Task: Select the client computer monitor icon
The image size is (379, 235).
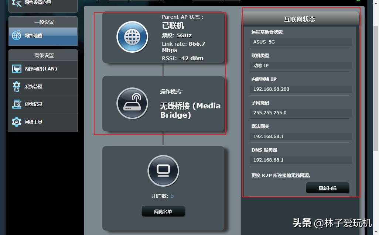Action: [x=163, y=170]
